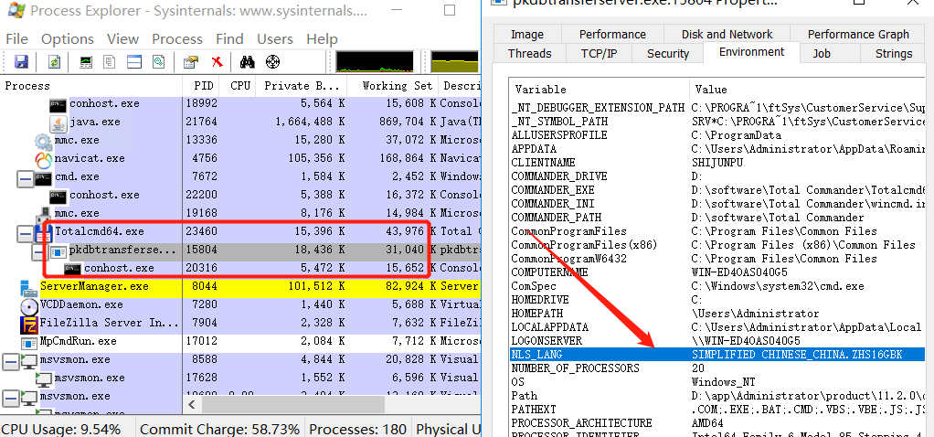
Task: Click the yellow commit history graph
Action: pyautogui.click(x=454, y=61)
